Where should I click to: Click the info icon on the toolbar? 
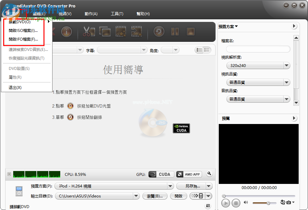click(x=66, y=32)
